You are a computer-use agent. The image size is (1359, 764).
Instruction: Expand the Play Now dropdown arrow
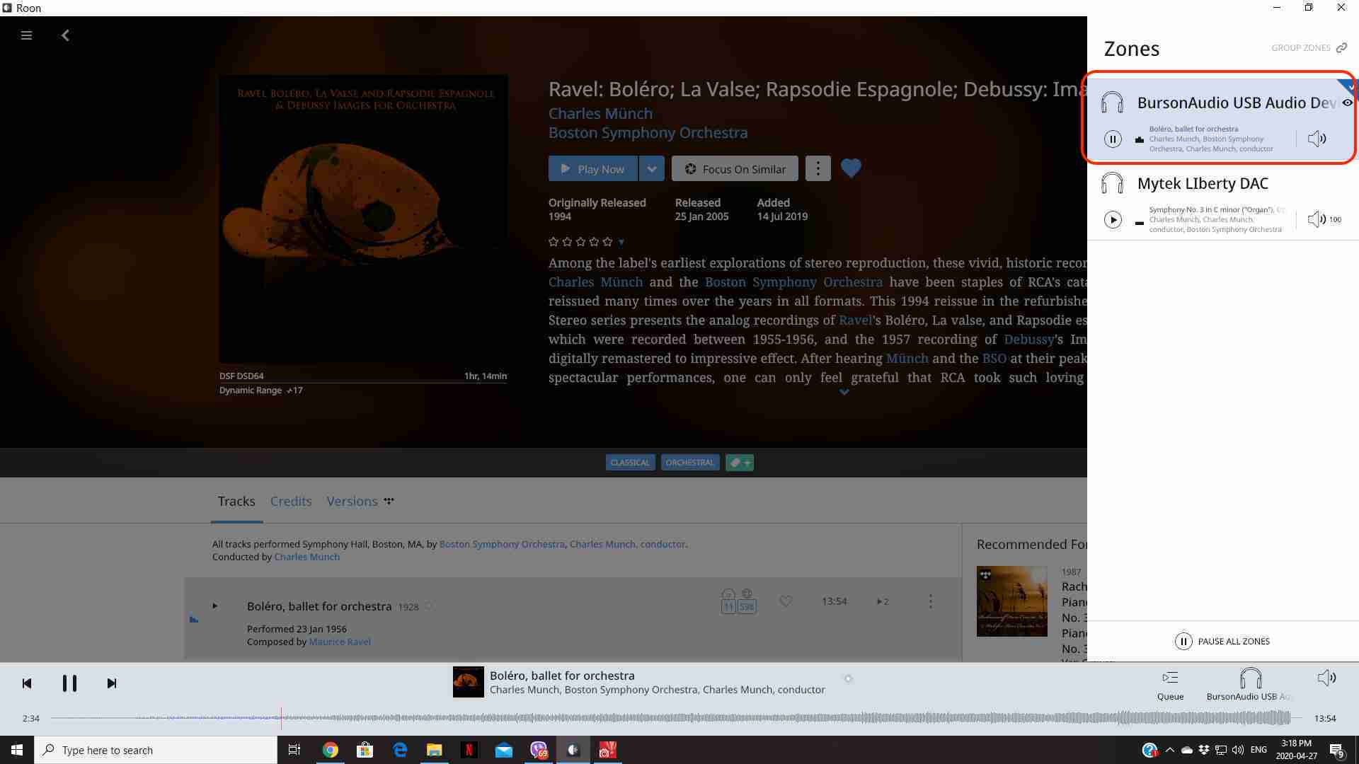pyautogui.click(x=652, y=168)
